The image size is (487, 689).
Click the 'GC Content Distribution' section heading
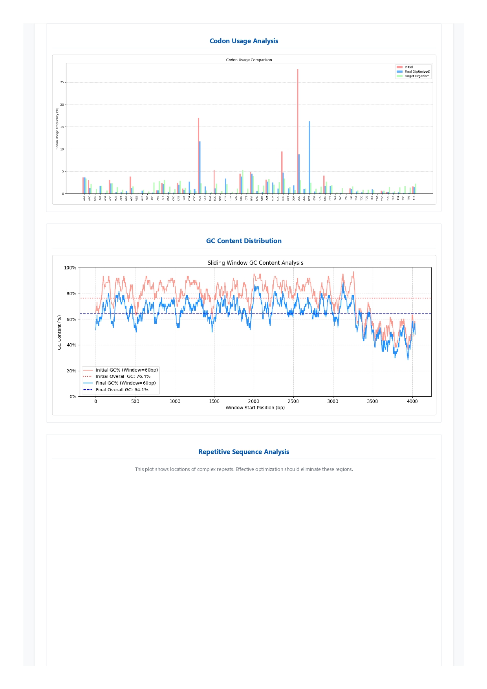[x=243, y=241]
